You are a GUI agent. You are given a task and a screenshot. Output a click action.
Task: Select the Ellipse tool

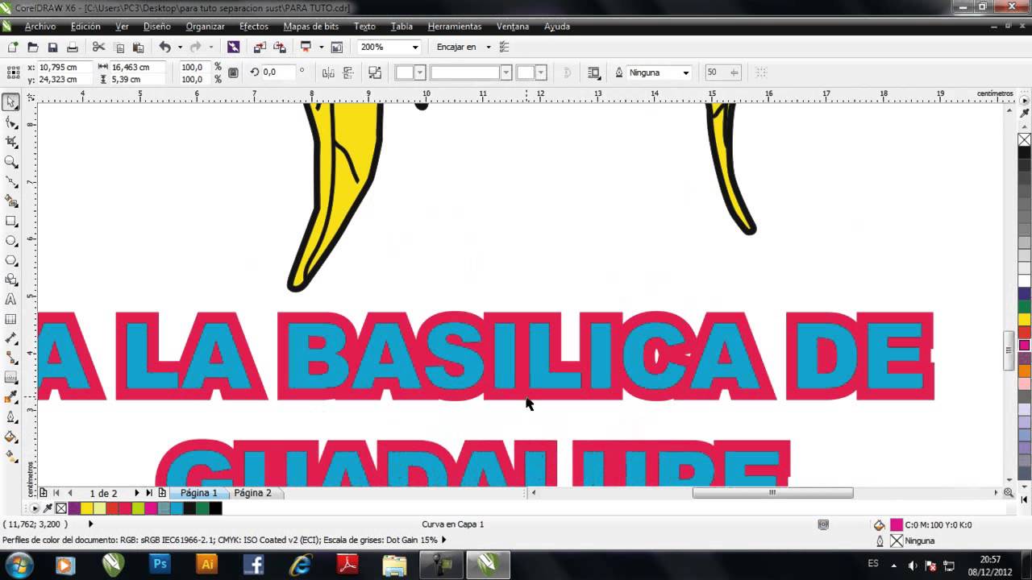coord(11,241)
